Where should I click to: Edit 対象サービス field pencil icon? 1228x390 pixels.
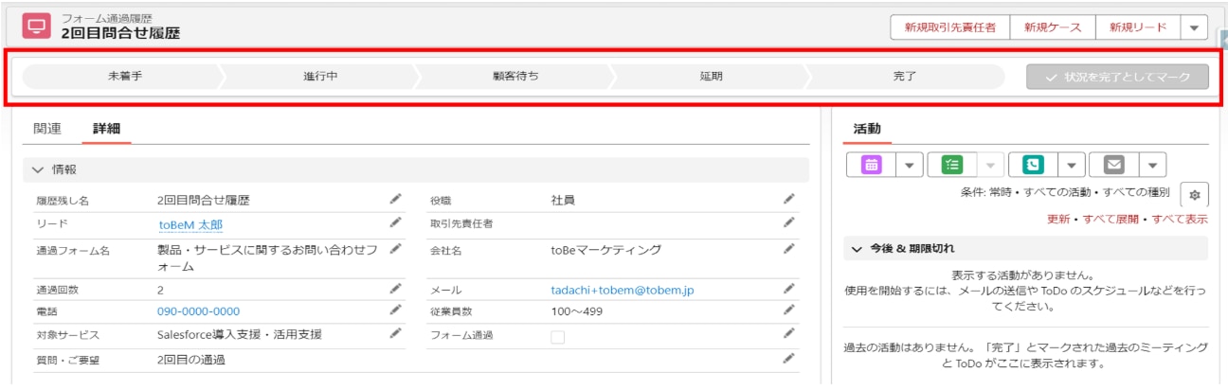[395, 333]
